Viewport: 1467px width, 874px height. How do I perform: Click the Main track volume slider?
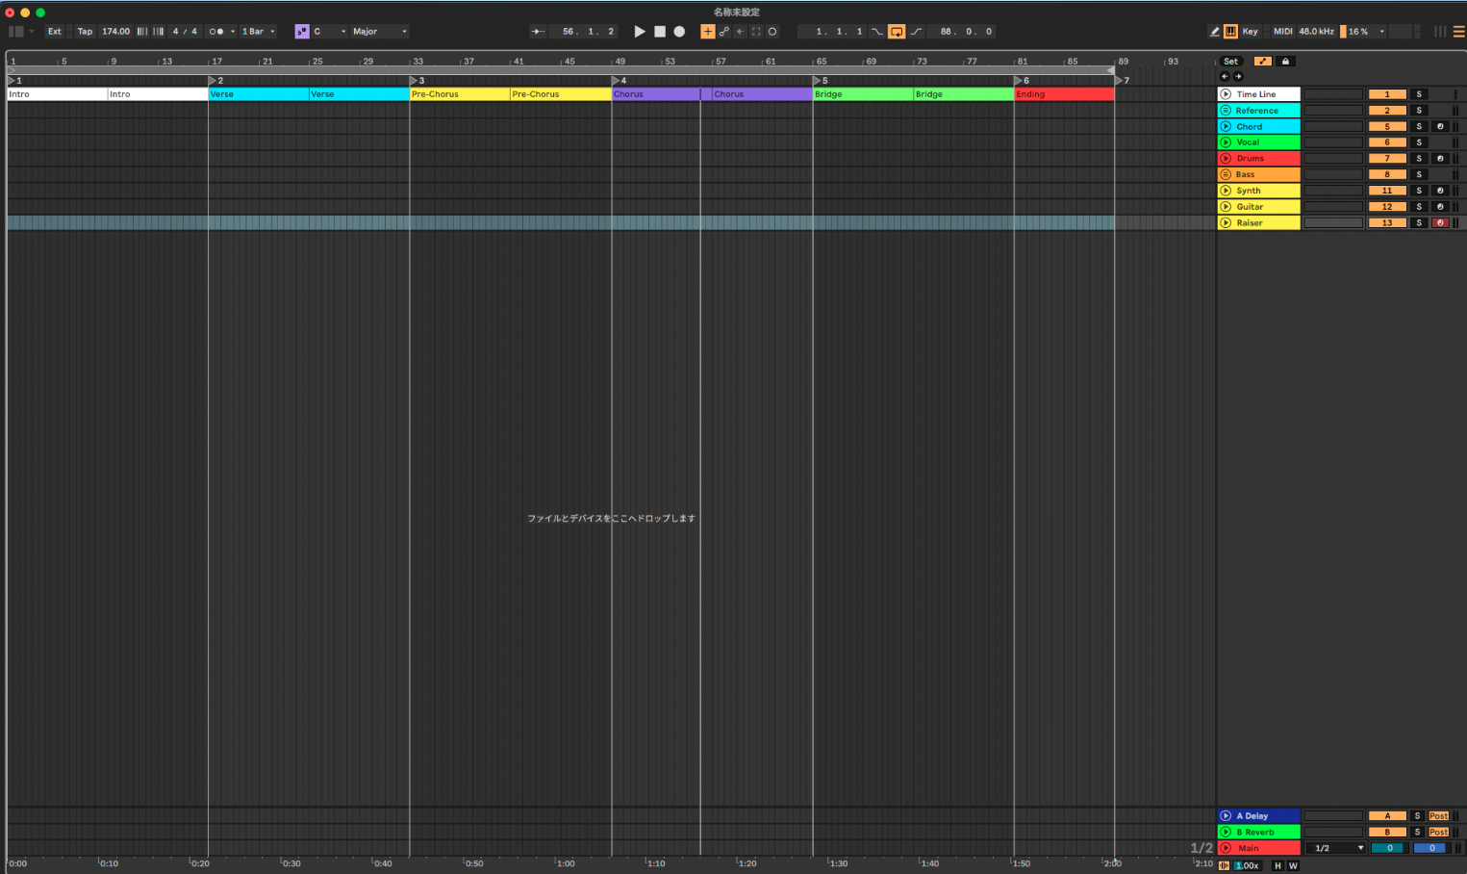(x=1388, y=848)
